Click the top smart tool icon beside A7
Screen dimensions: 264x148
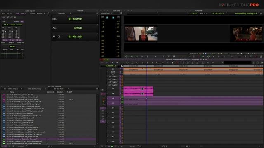[103, 90]
